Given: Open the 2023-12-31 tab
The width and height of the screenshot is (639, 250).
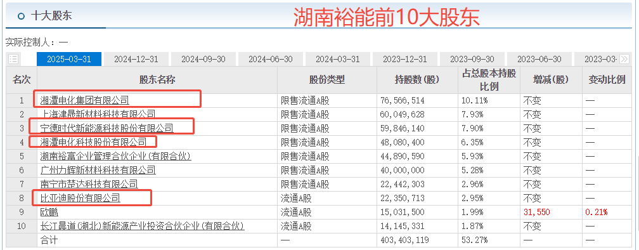Looking at the screenshot, I should [x=405, y=59].
